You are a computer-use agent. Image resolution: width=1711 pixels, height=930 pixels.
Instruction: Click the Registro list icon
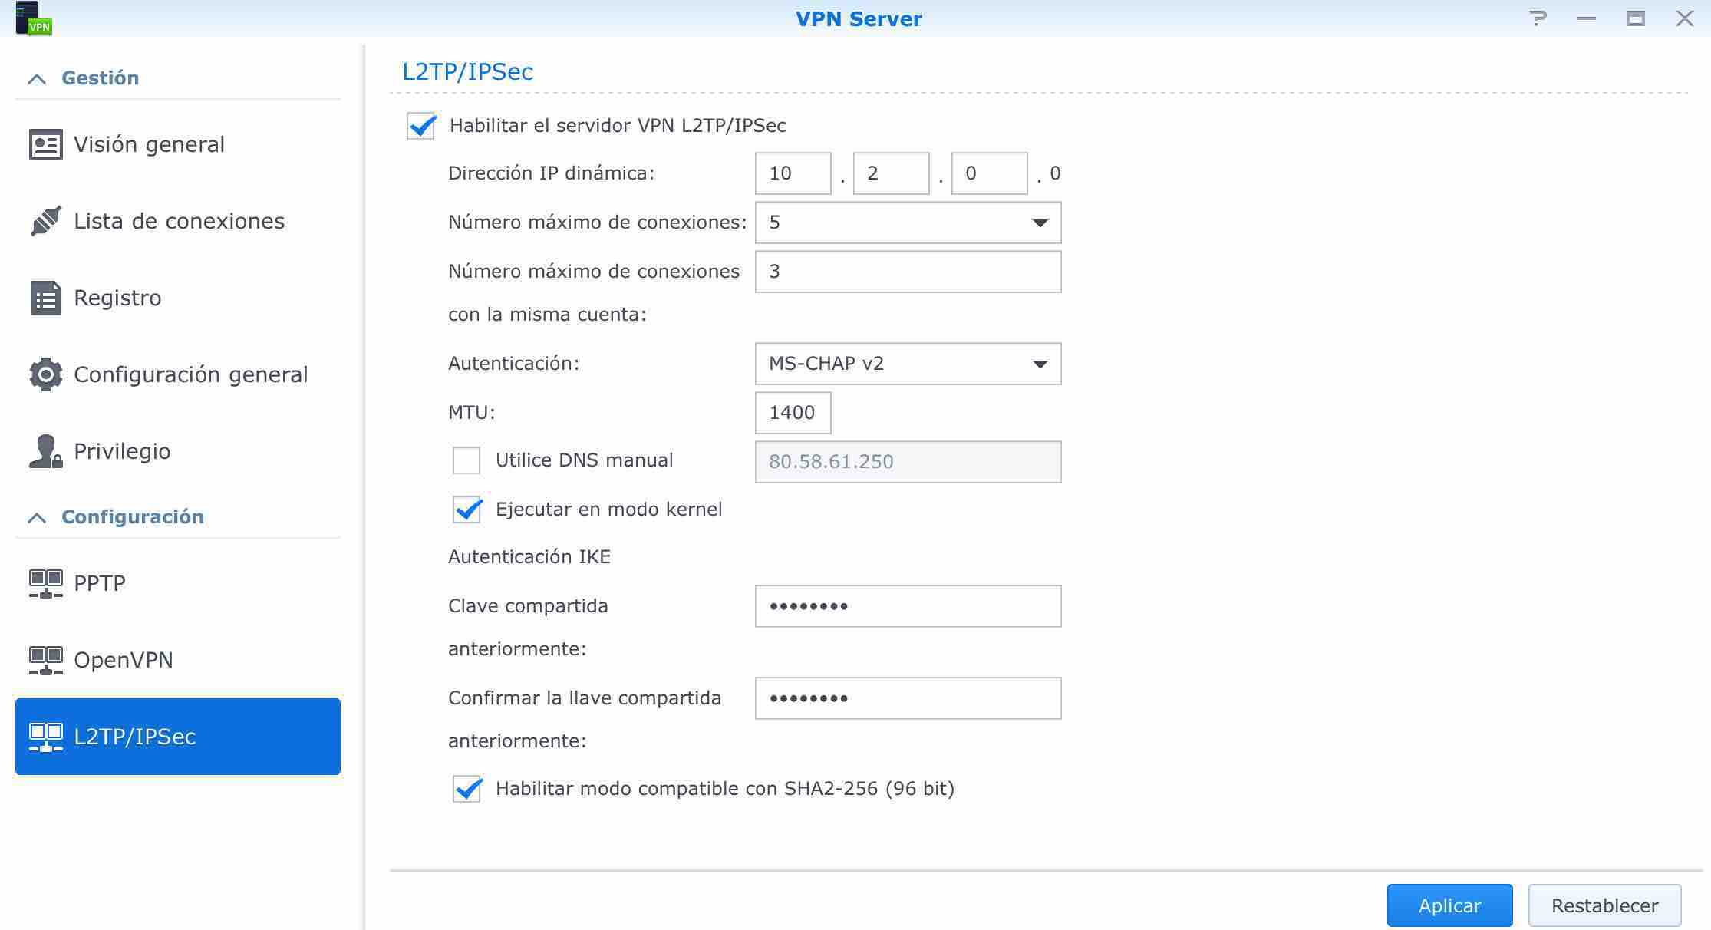tap(45, 298)
